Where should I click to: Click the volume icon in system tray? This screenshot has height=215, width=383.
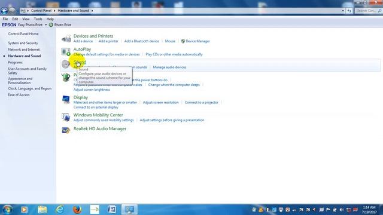tap(342, 210)
